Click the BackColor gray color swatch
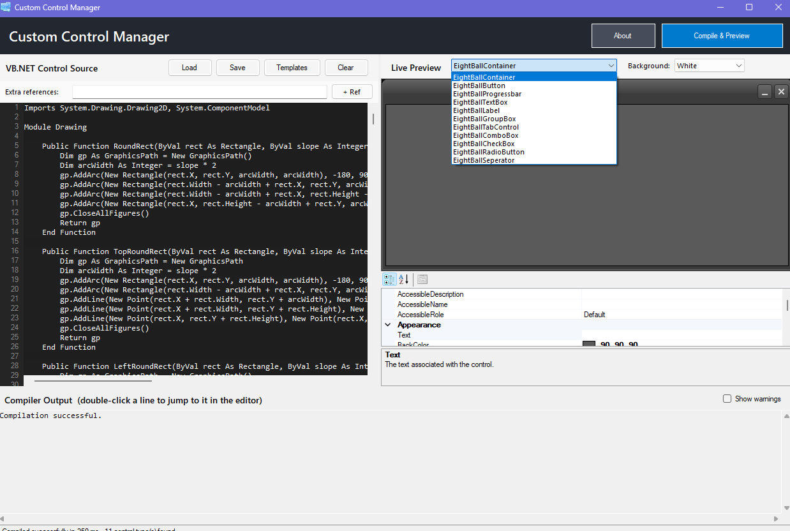Viewport: 790px width, 531px height. 589,344
